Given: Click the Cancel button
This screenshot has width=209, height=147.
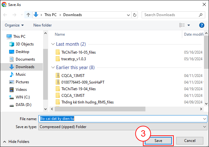Looking at the screenshot, I should pos(189,141).
